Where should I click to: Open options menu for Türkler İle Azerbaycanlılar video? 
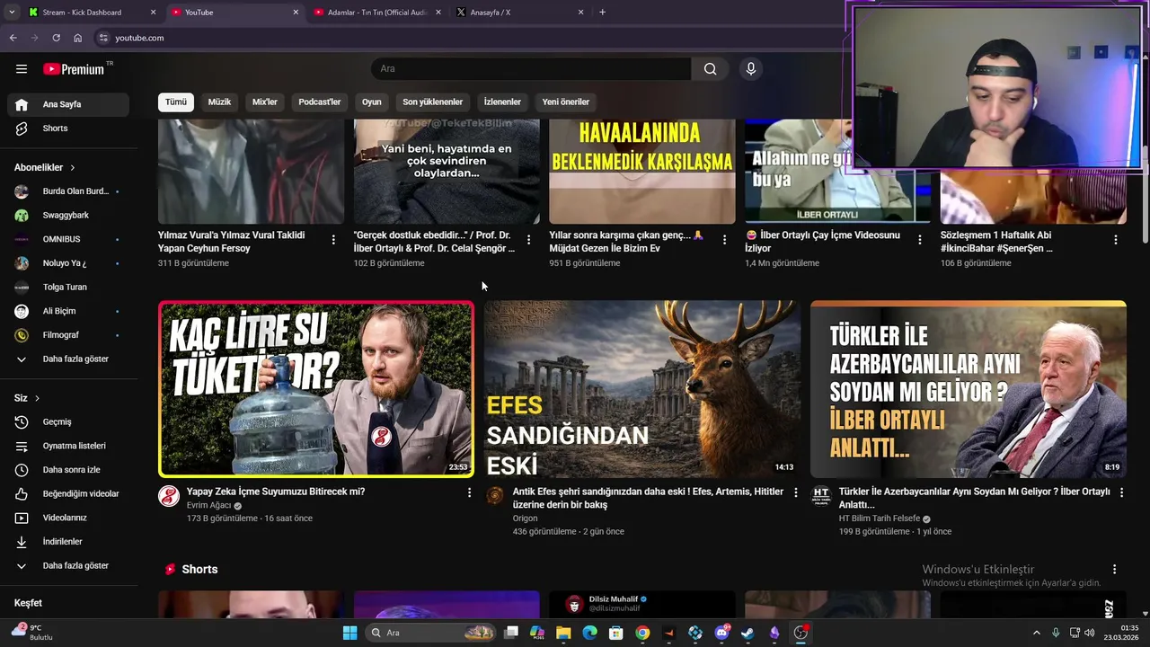click(x=1121, y=492)
